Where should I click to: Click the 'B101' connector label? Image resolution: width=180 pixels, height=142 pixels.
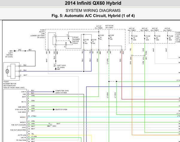(54, 126)
